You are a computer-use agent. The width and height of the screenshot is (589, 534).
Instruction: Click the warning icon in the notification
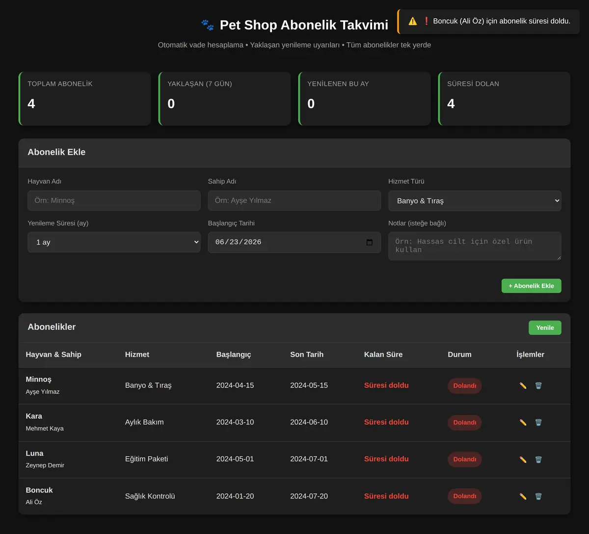tap(413, 21)
